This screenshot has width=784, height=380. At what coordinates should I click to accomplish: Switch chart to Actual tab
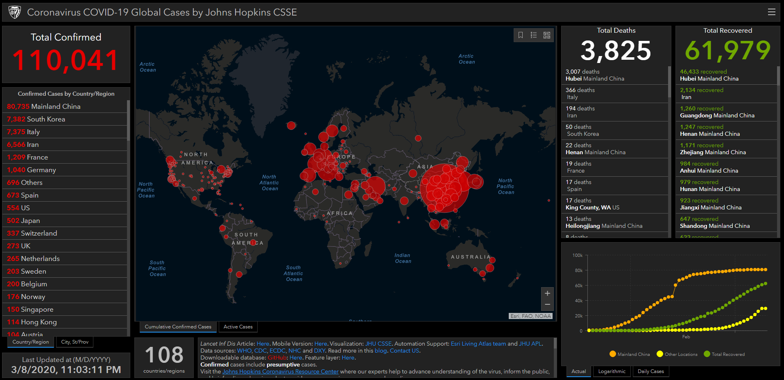578,371
